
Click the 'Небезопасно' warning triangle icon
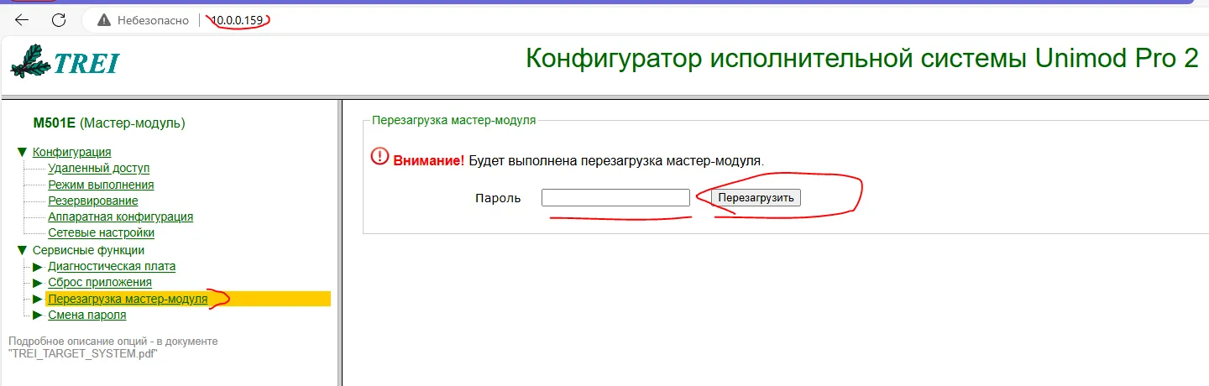104,19
